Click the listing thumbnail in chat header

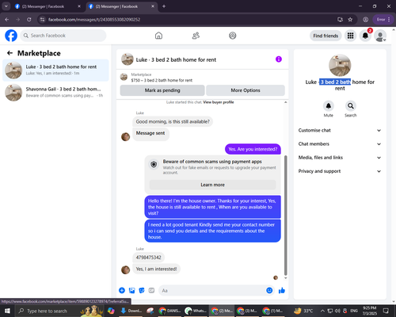(x=128, y=59)
